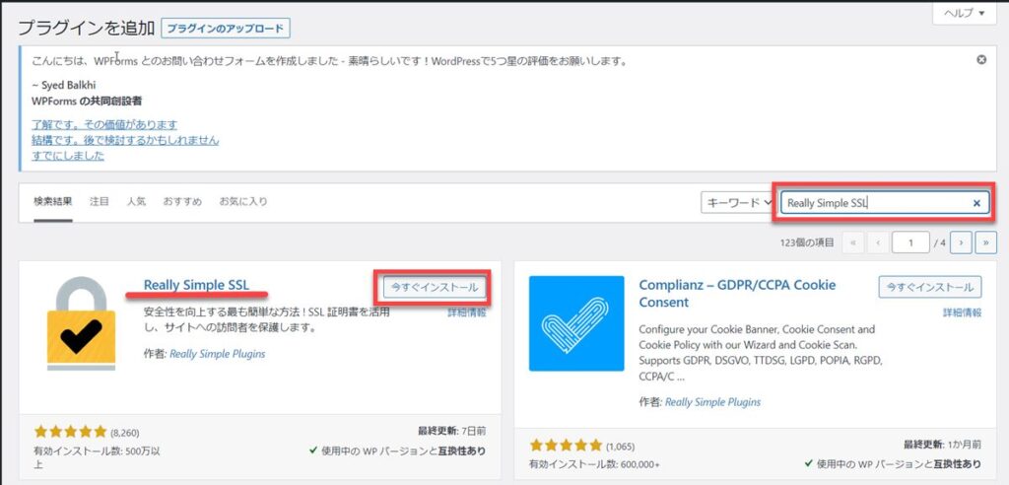
Task: Go to next page of results
Action: tap(962, 242)
